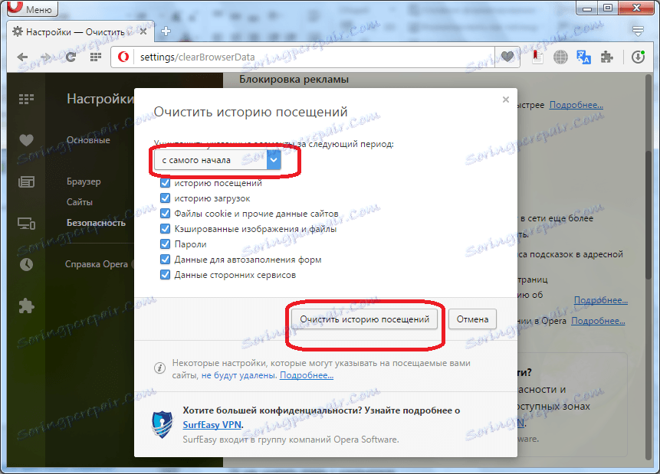Image resolution: width=660 pixels, height=474 pixels.
Task: Toggle the Пароли checkbox
Action: coord(165,244)
